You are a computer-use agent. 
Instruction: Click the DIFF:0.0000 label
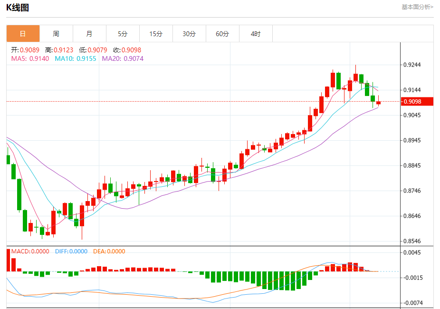point(71,251)
